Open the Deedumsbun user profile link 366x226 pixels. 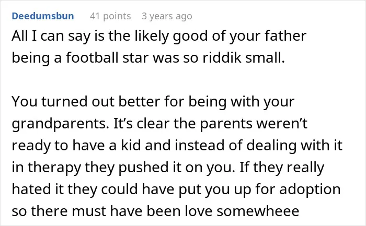[x=43, y=16]
